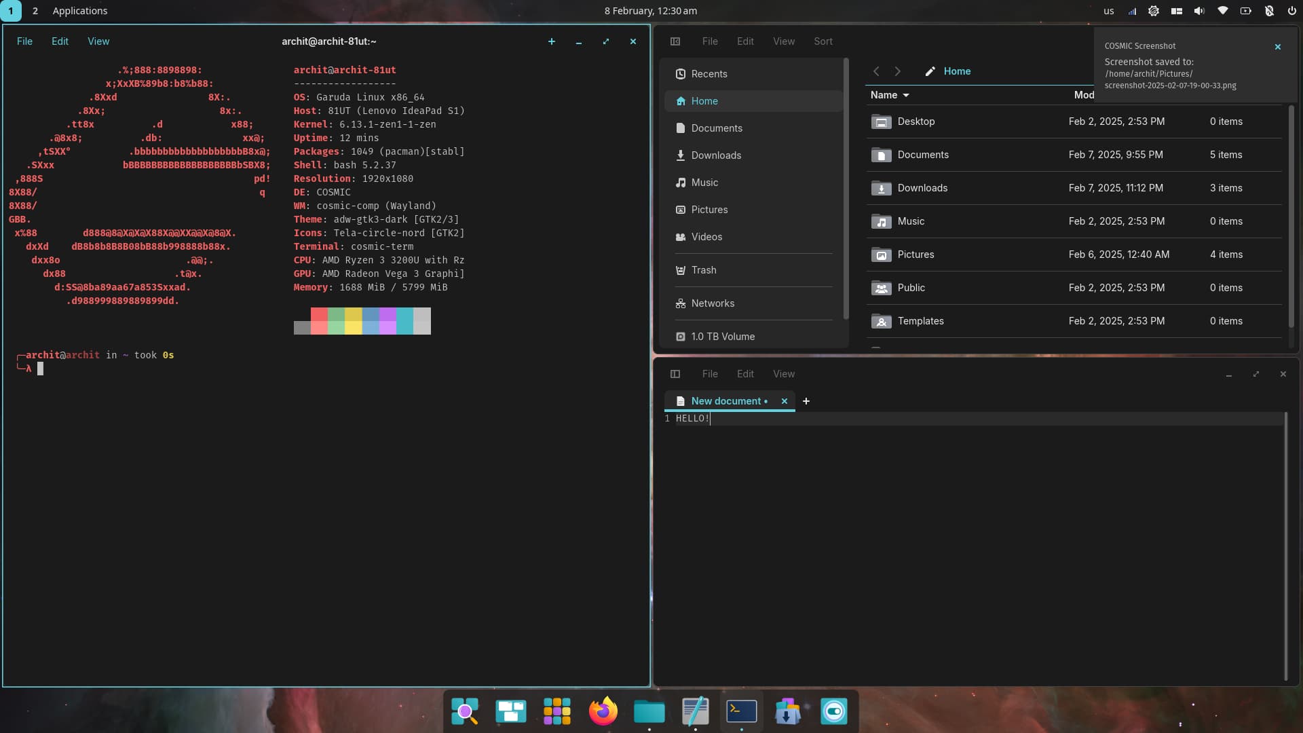Select Home in file manager sidebar
This screenshot has width=1303, height=733.
[x=753, y=101]
